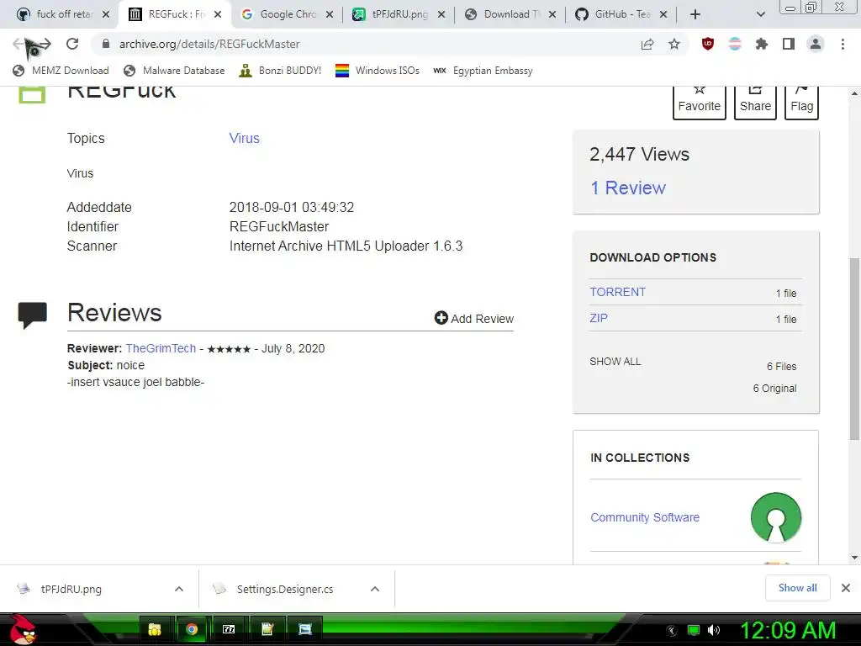The width and height of the screenshot is (861, 646).
Task: Click the green monitor tray icon
Action: [x=694, y=630]
